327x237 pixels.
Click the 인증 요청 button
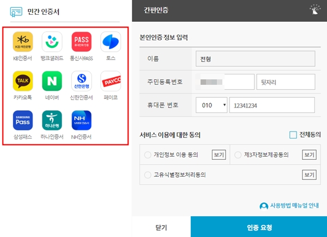[259, 227]
